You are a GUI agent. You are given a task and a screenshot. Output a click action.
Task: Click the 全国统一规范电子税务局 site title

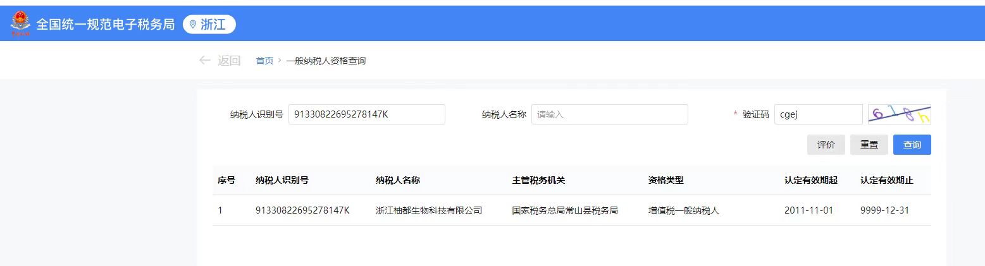click(106, 25)
